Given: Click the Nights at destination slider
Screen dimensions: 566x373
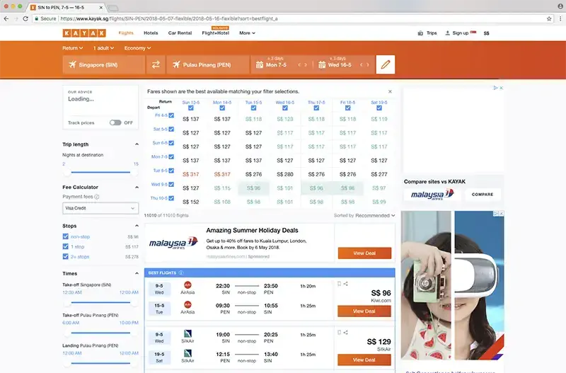Looking at the screenshot, I should pos(100,172).
